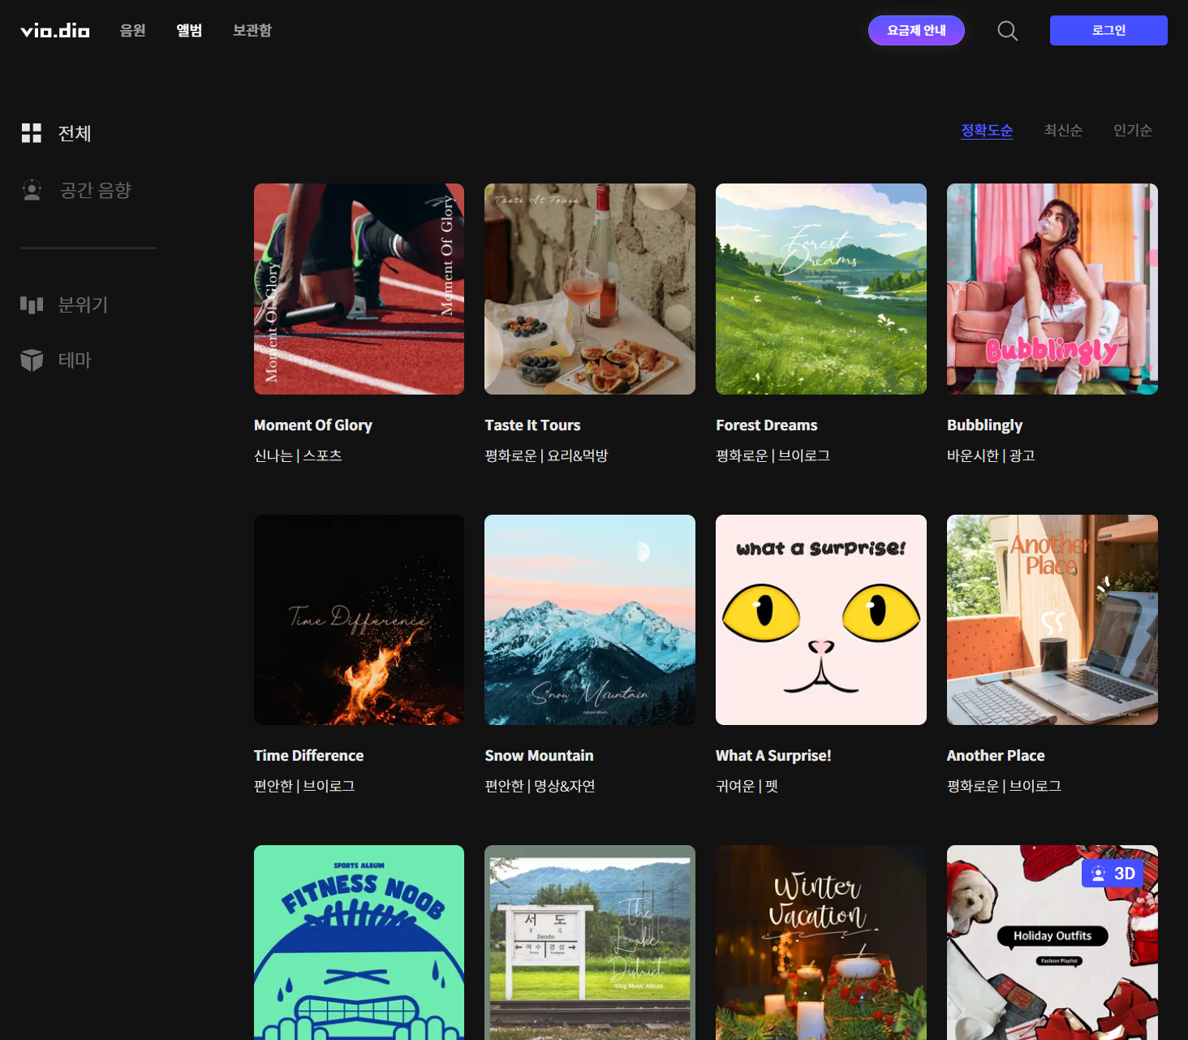
Task: Click the Forest Dreams title text
Action: (766, 425)
